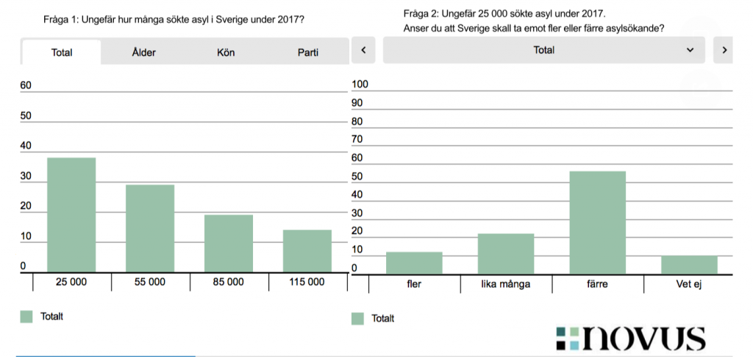This screenshot has width=753, height=357.
Task: Click the fler bar
Action: tap(414, 263)
